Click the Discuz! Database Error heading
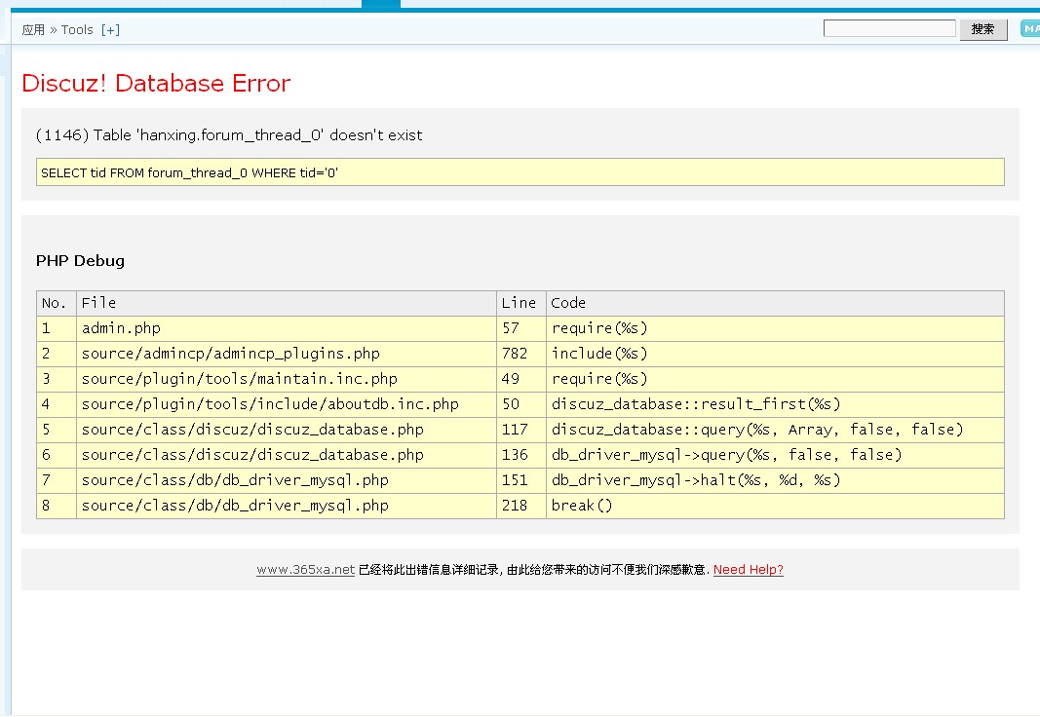 (156, 84)
